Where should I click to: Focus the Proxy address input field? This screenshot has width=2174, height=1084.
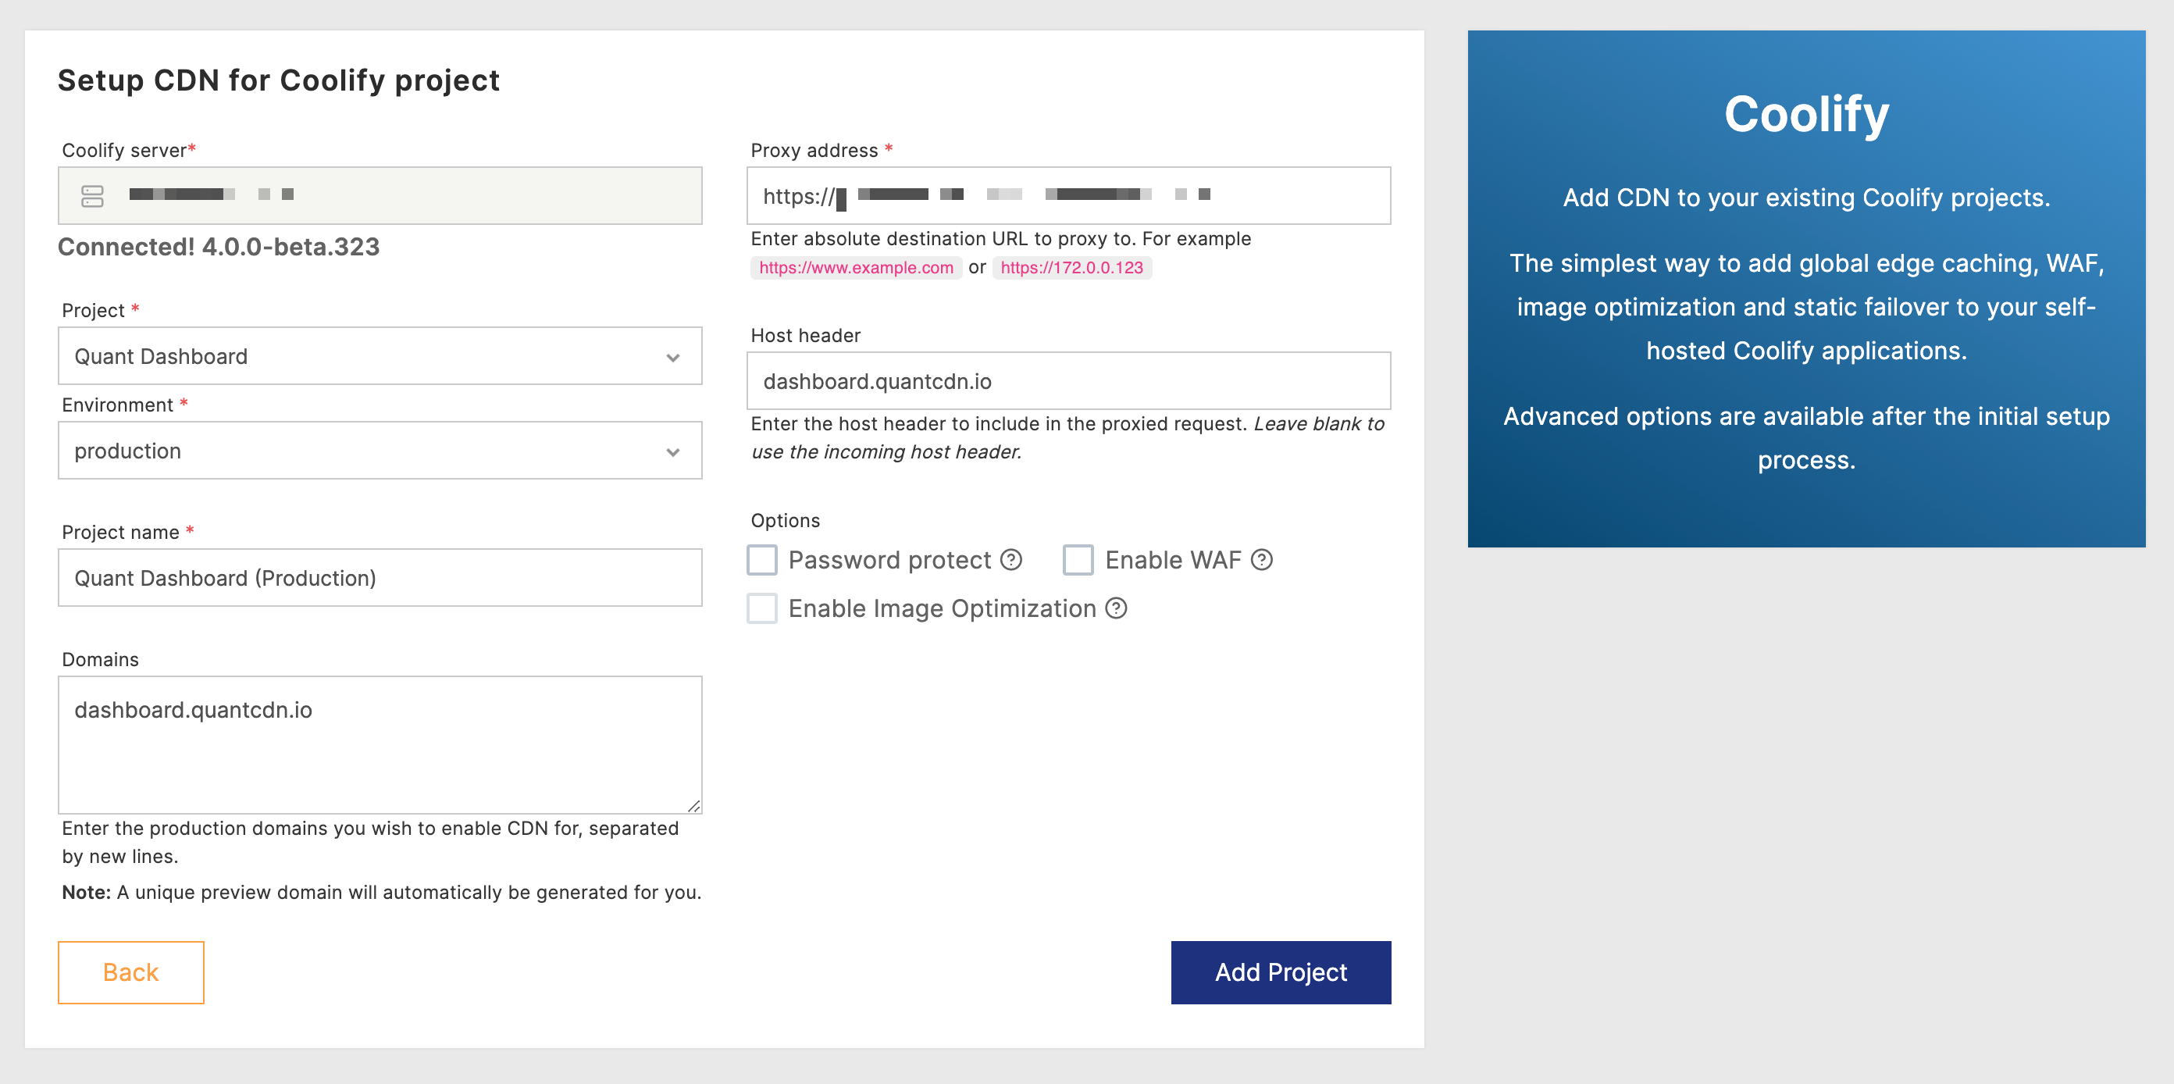coord(1068,196)
